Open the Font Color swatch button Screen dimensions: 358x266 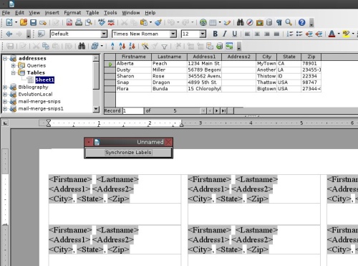click(332, 34)
